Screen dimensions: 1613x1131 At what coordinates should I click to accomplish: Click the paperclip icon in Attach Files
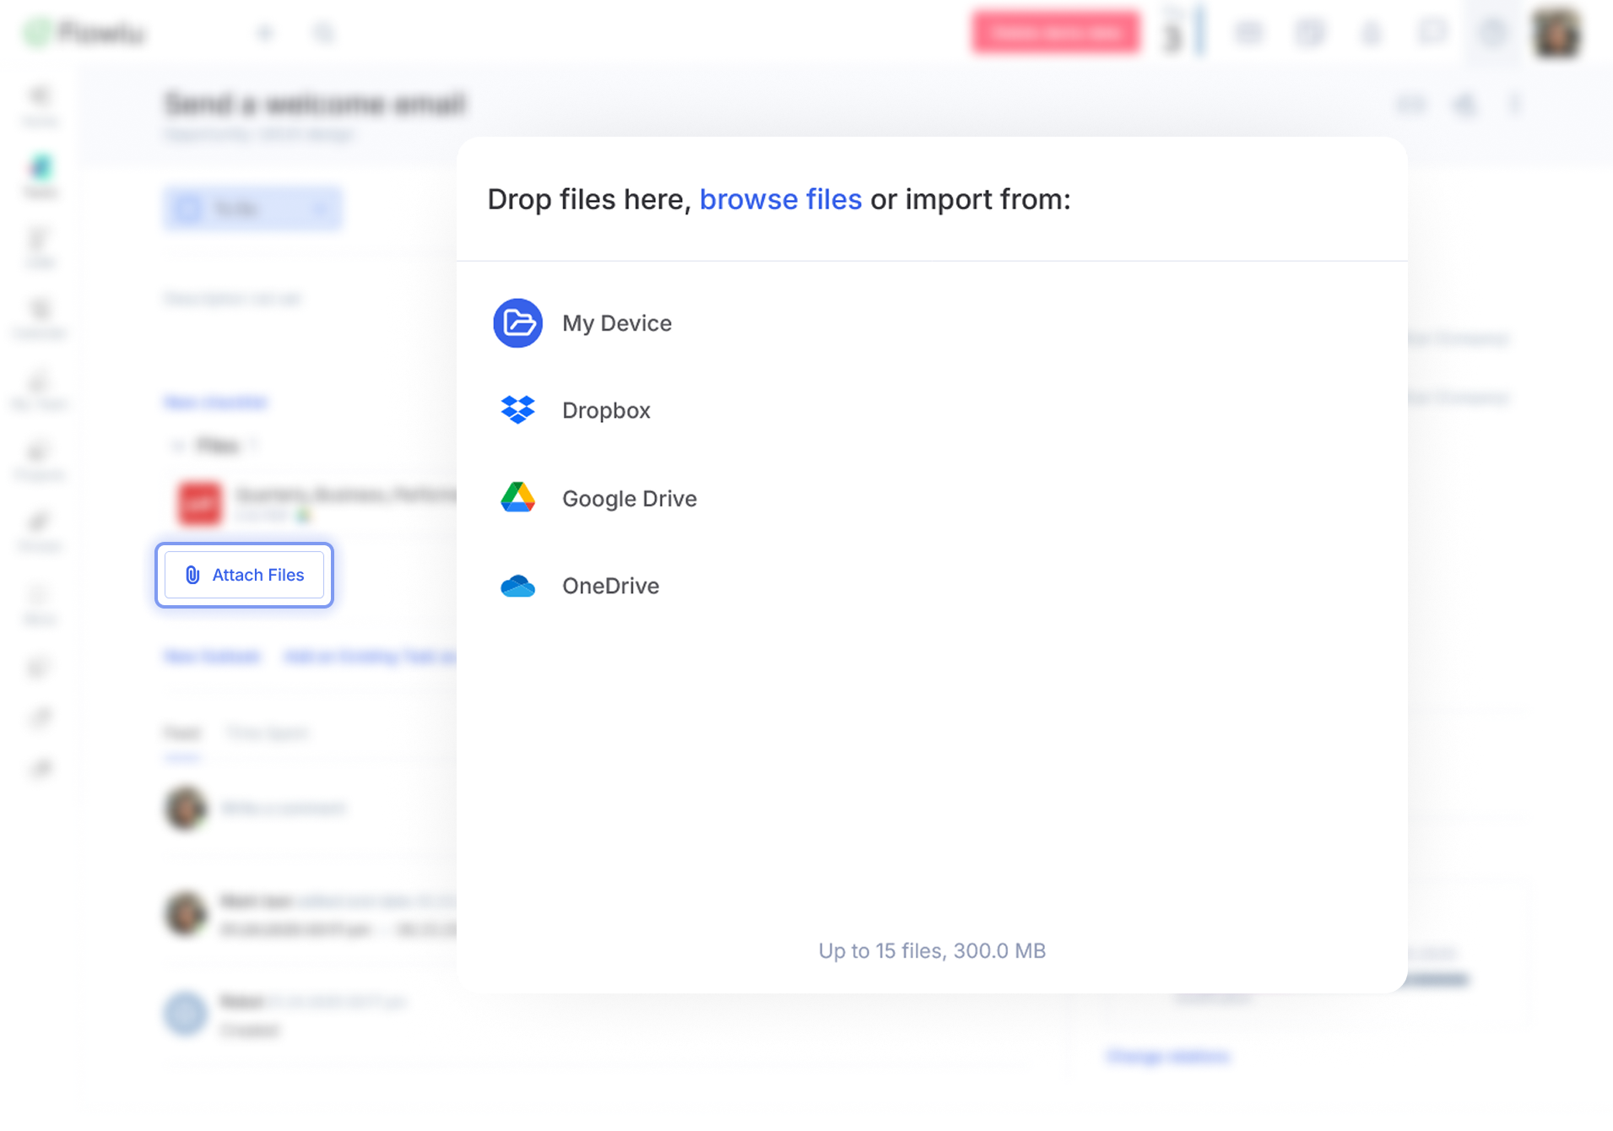click(192, 575)
